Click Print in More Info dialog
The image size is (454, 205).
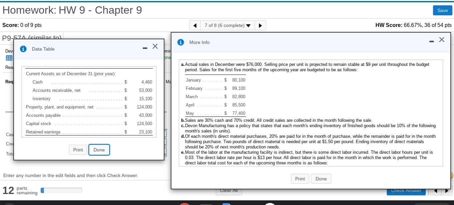pos(300,179)
